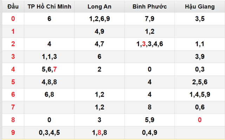Viewport: 225px width, 140px height.
Task: Click Bình Phước cell showing 0,4,9
Action: (x=150, y=132)
